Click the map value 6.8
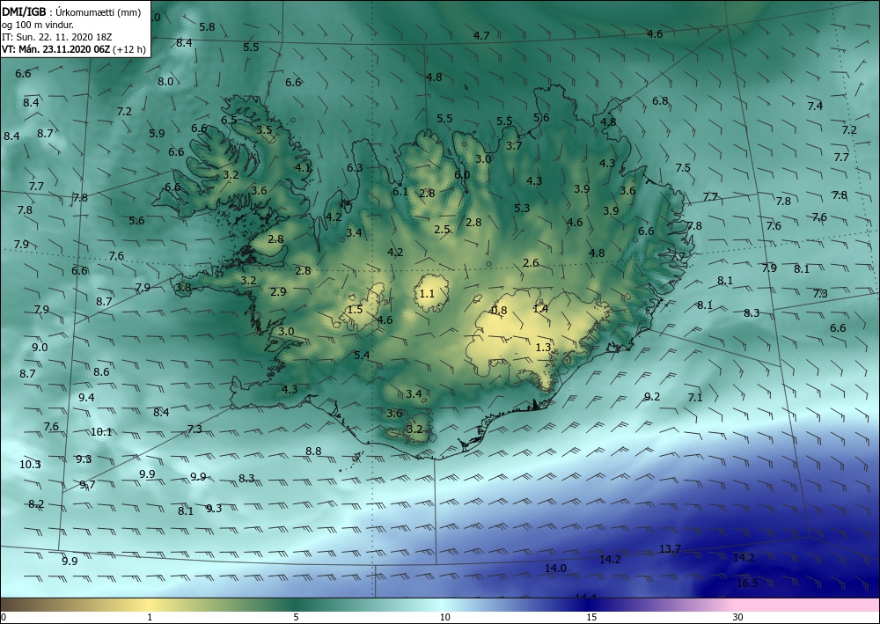Image resolution: width=880 pixels, height=624 pixels. click(660, 101)
